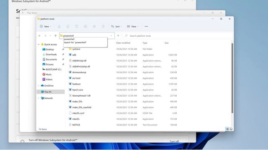The width and height of the screenshot is (268, 150).
Task: Switch to Large icons view layout icon
Action: pyautogui.click(x=231, y=129)
